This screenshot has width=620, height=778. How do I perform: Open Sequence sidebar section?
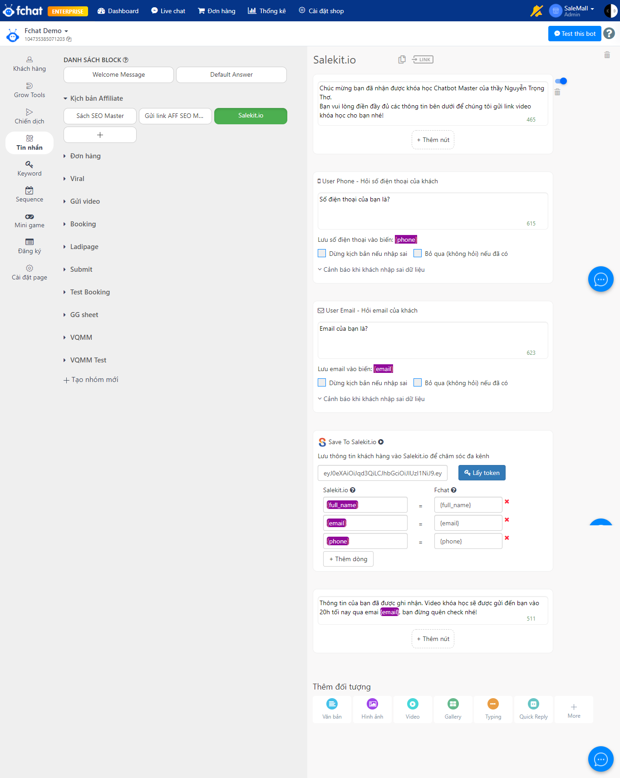tap(30, 195)
